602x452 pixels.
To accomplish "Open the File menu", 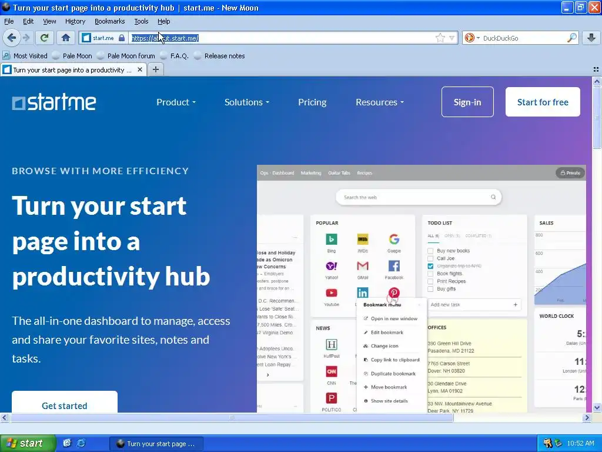I will tap(9, 21).
